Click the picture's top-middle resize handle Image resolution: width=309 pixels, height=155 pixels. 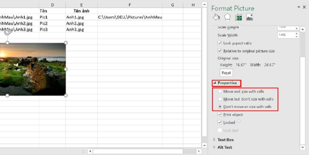[x=7, y=43]
